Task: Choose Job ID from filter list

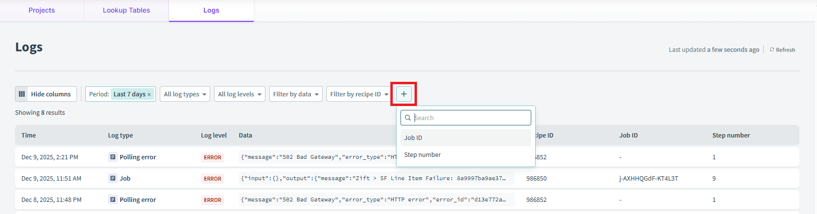Action: coord(465,138)
